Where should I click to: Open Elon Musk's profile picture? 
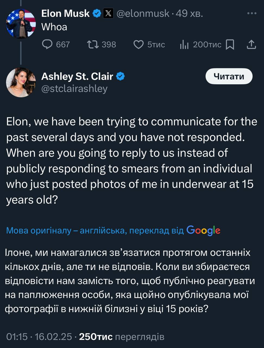pyautogui.click(x=21, y=24)
